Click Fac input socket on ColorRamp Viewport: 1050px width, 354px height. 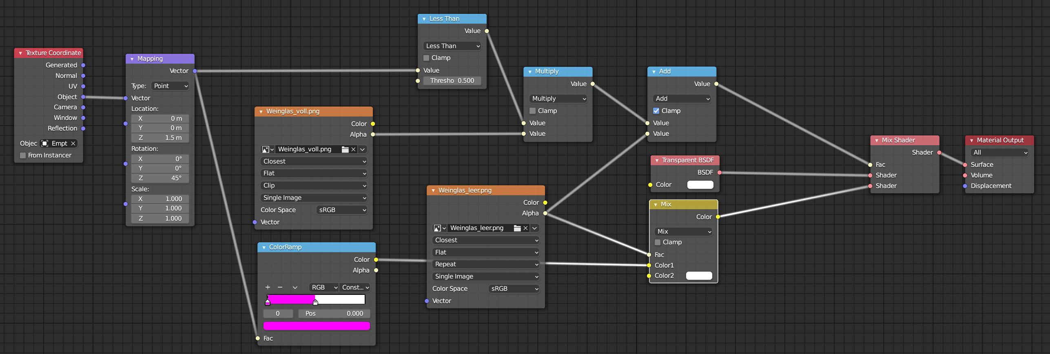pyautogui.click(x=258, y=339)
